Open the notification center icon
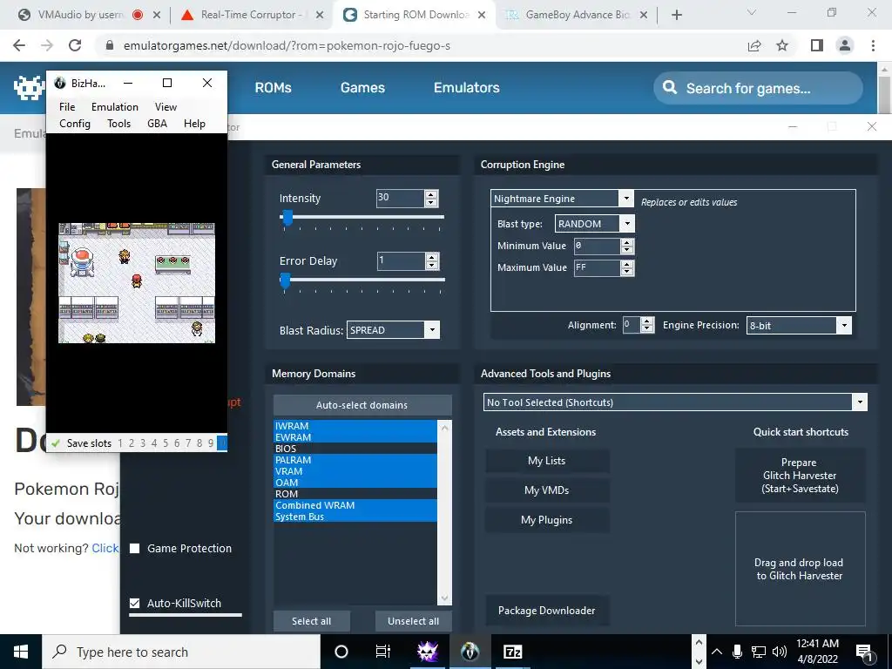Image resolution: width=892 pixels, height=669 pixels. [864, 652]
